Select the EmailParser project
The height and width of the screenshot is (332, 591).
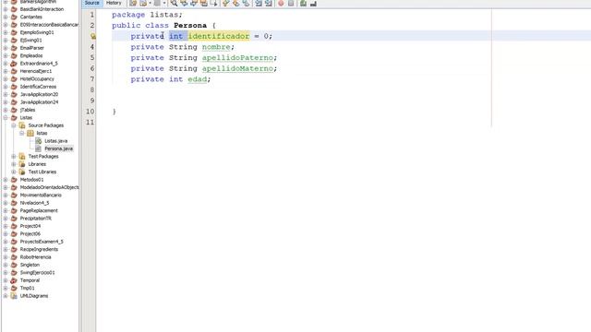click(32, 48)
